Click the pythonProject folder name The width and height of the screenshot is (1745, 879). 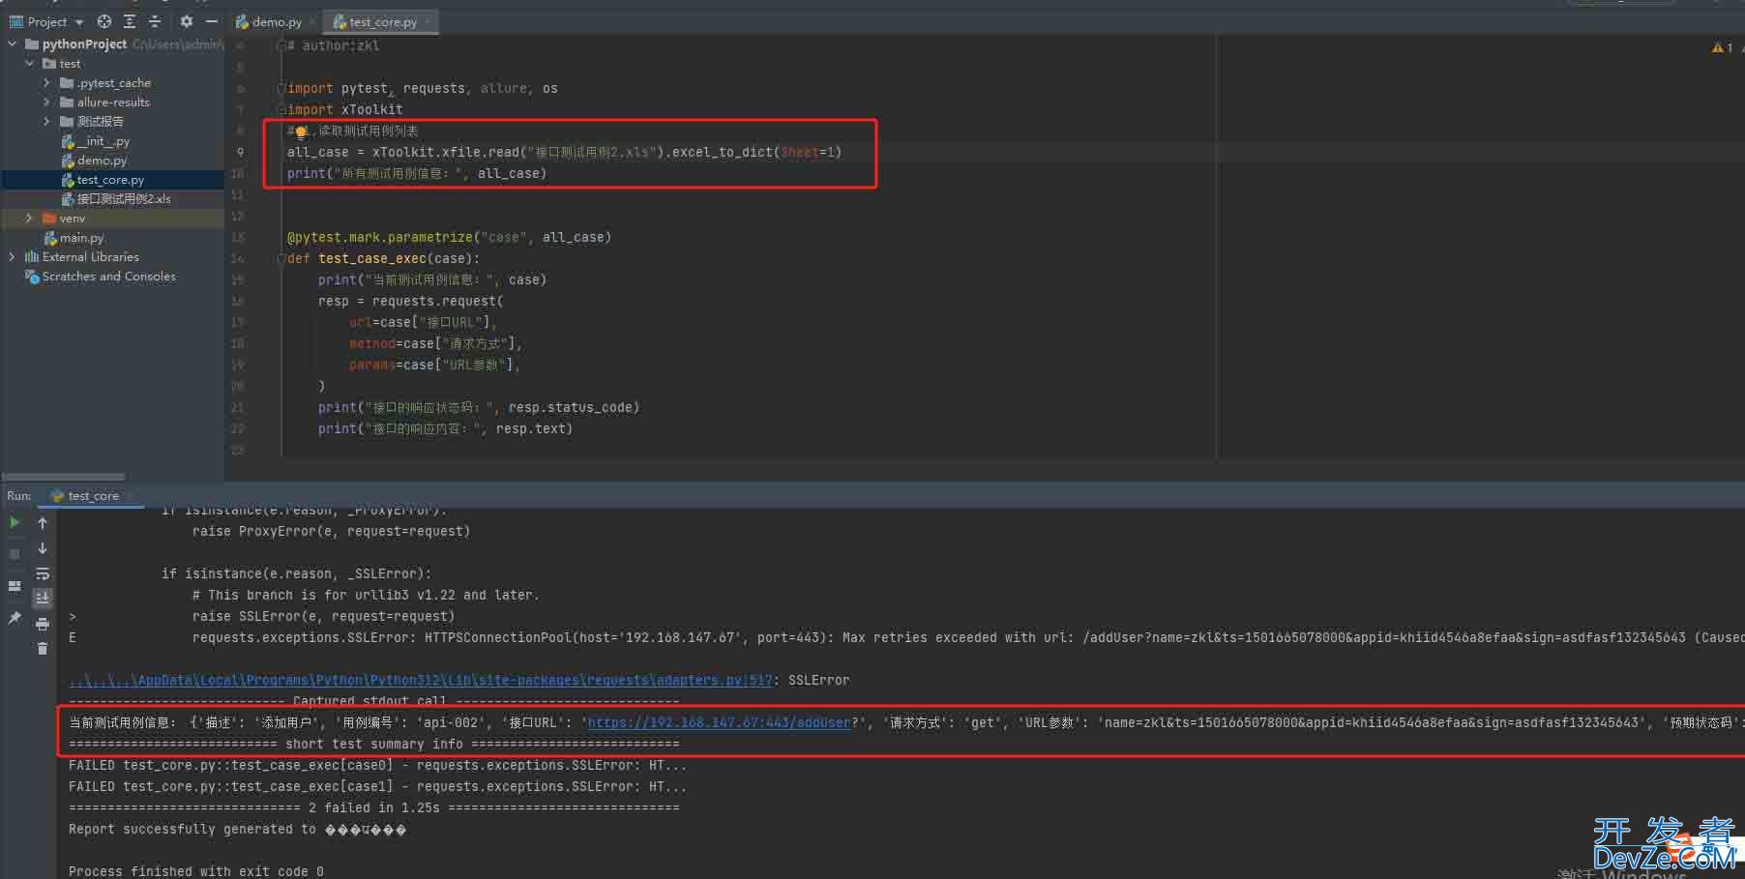[84, 44]
